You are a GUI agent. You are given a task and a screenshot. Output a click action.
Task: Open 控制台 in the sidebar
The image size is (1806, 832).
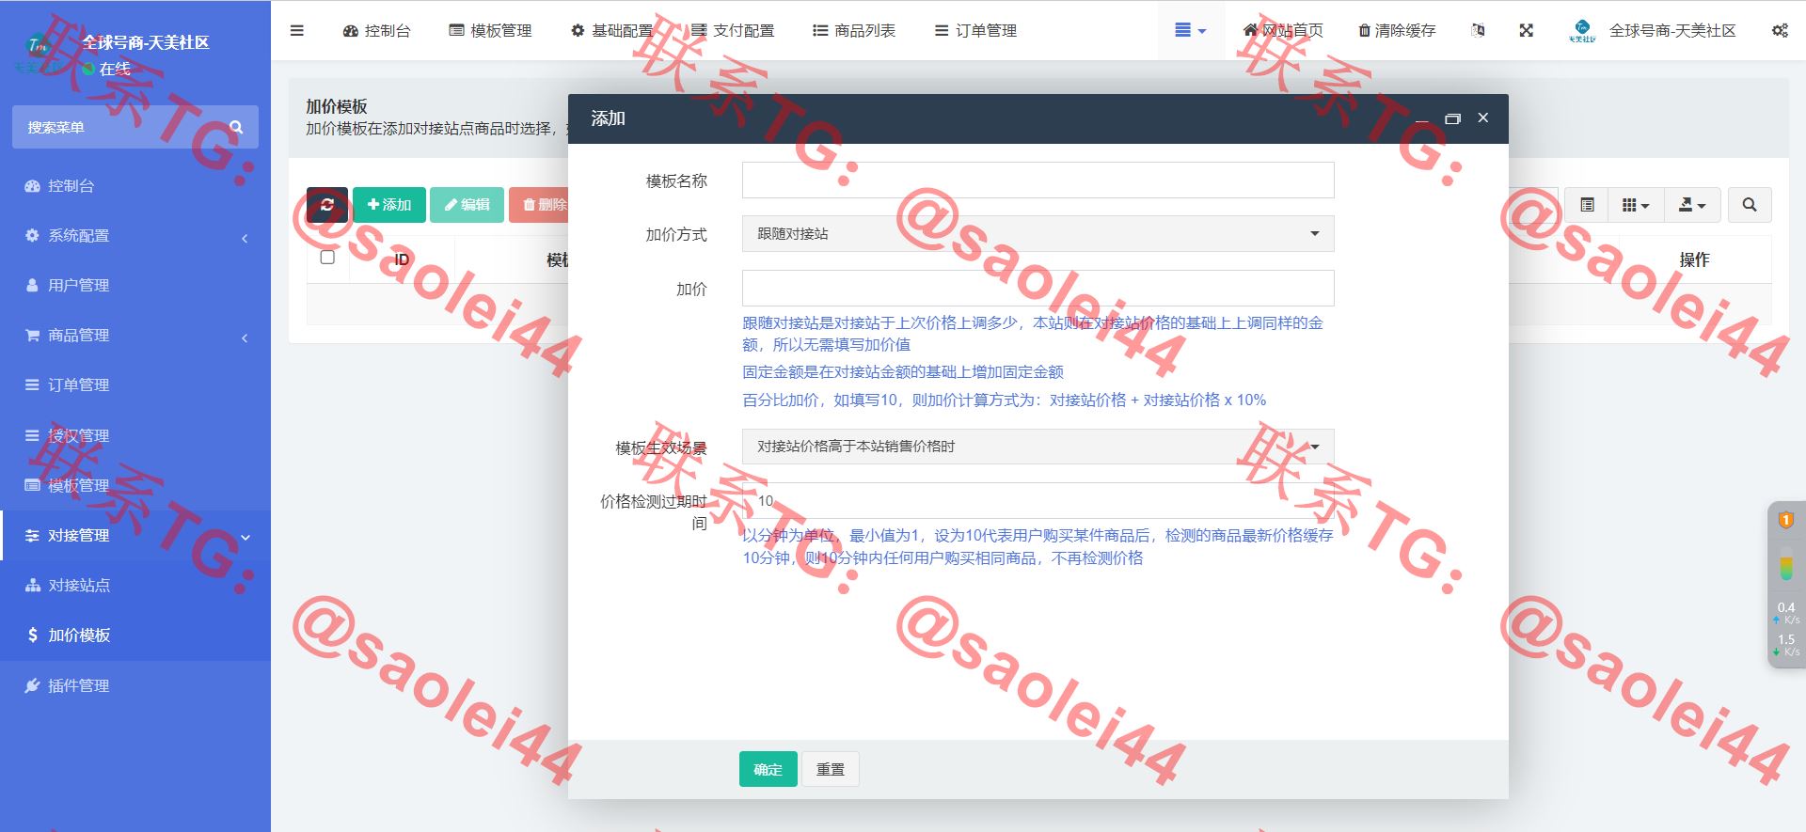[135, 186]
